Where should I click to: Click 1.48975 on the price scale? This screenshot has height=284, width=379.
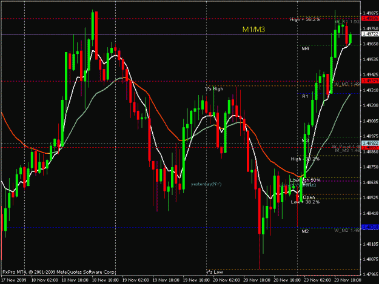tap(371, 136)
